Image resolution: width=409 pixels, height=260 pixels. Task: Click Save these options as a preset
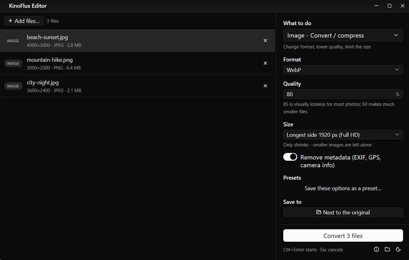(343, 188)
